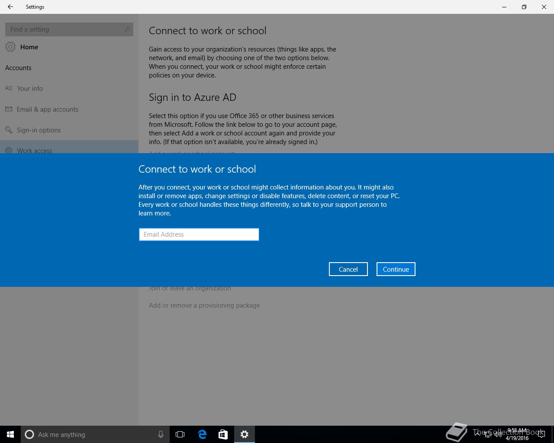Click the Email & app accounts envelope icon
The width and height of the screenshot is (554, 443).
9,109
